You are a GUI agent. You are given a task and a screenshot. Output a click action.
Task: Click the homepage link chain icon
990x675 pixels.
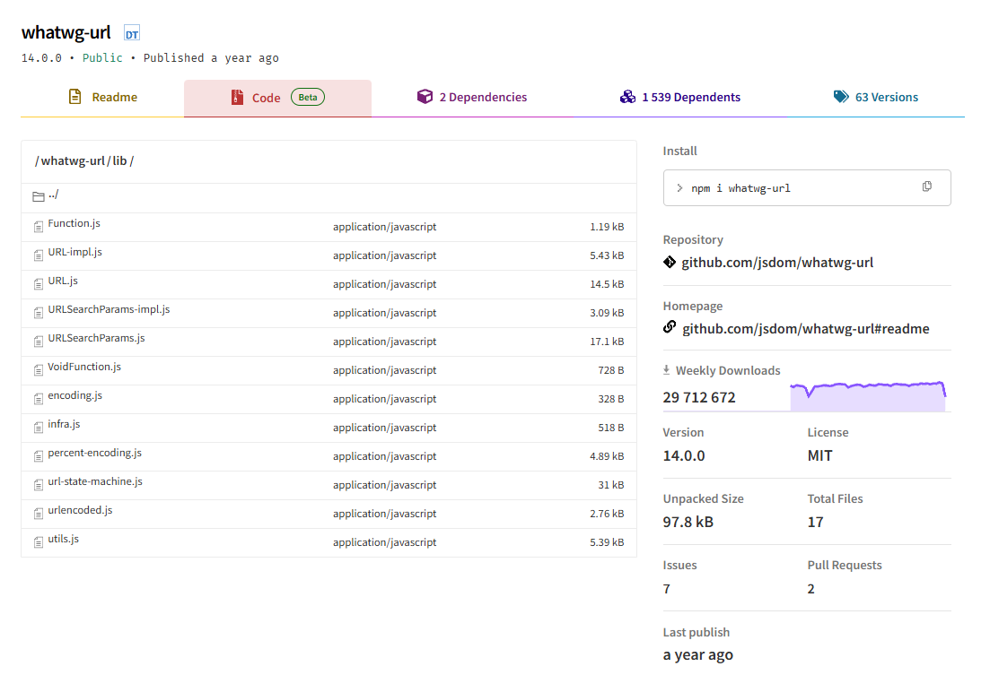coord(670,328)
